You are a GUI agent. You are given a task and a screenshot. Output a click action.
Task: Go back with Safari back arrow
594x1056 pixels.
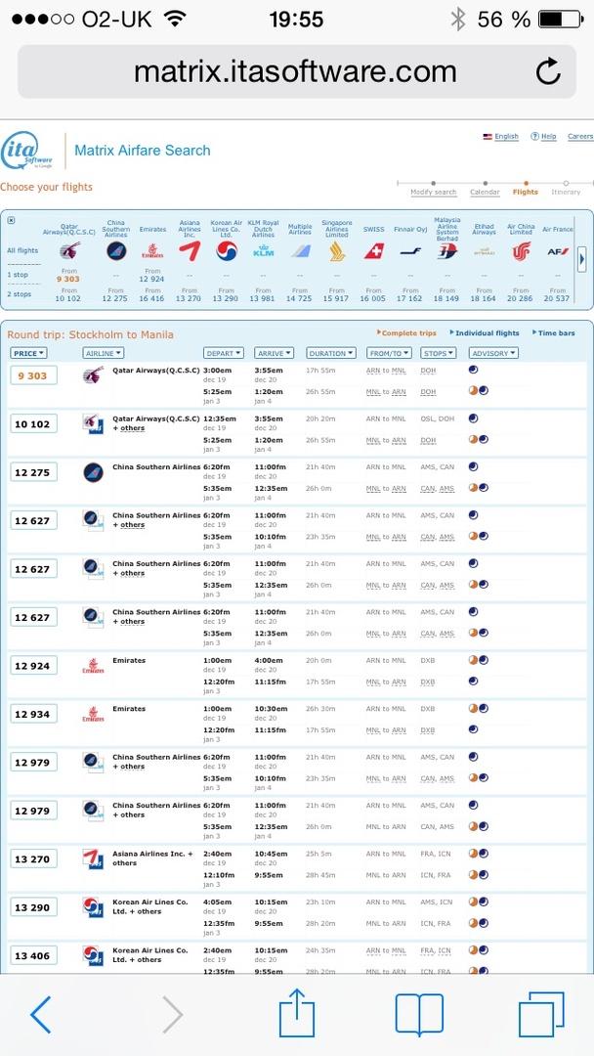[41, 1015]
